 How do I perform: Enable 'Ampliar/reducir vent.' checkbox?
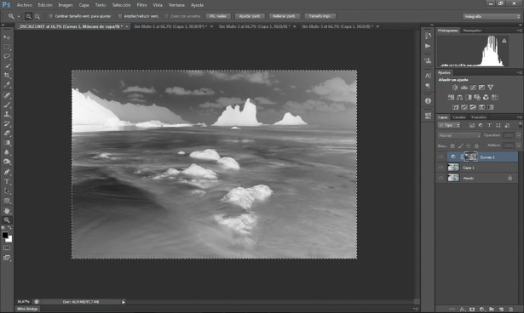coord(119,16)
